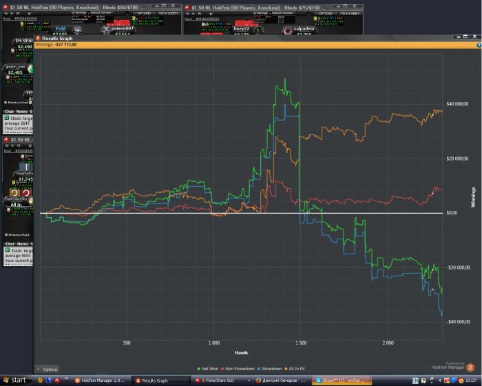482x386 pixels.
Task: Open the Windows start menu
Action: (14, 380)
